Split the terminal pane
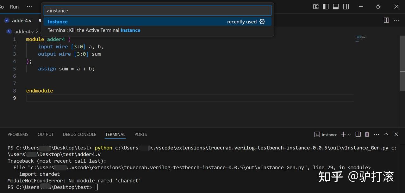This screenshot has height=193, width=405. tap(358, 134)
